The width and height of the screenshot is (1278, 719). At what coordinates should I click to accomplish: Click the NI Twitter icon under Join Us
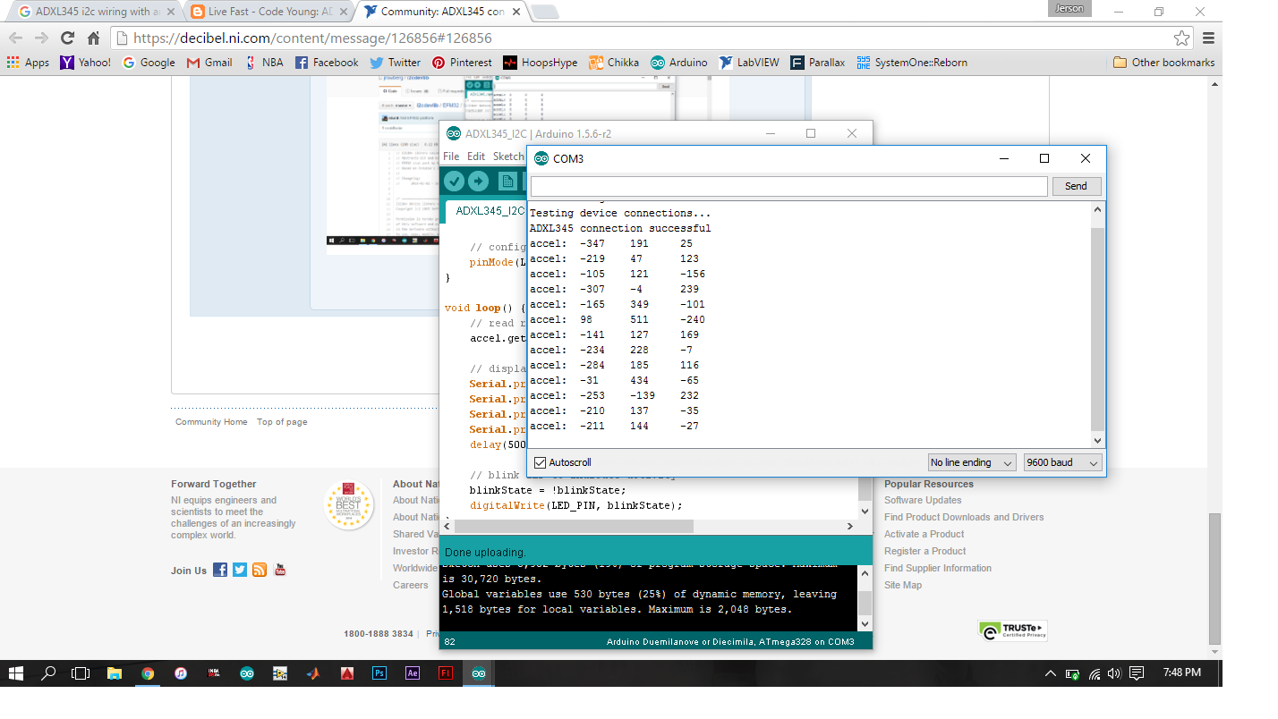[x=240, y=570]
